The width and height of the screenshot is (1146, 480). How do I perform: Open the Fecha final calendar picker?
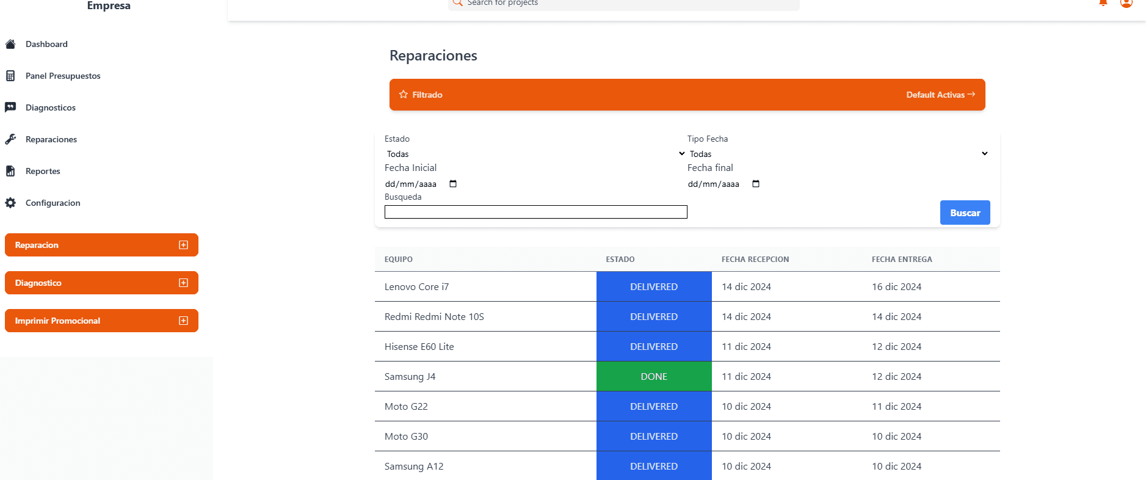click(x=756, y=184)
